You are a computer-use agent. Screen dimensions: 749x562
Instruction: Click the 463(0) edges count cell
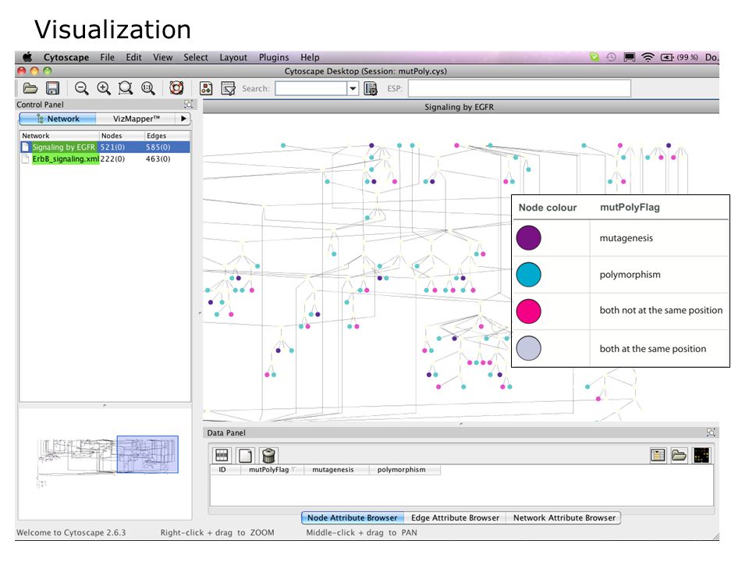[158, 158]
